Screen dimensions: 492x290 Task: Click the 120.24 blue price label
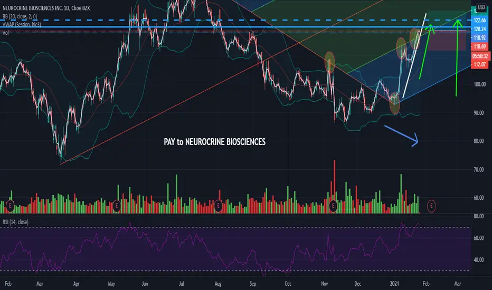pyautogui.click(x=479, y=29)
